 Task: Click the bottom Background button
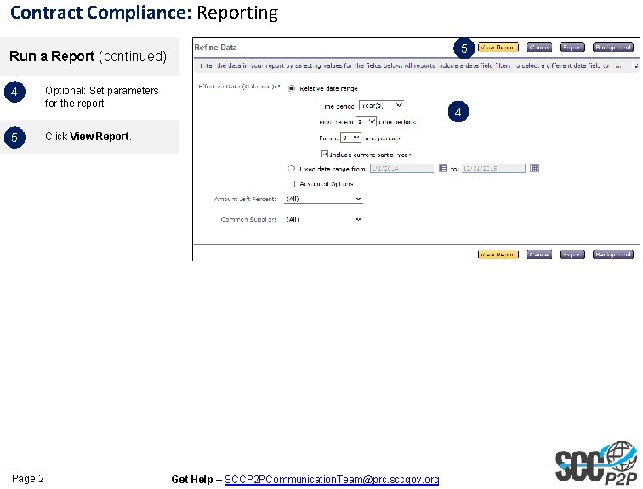coord(613,255)
